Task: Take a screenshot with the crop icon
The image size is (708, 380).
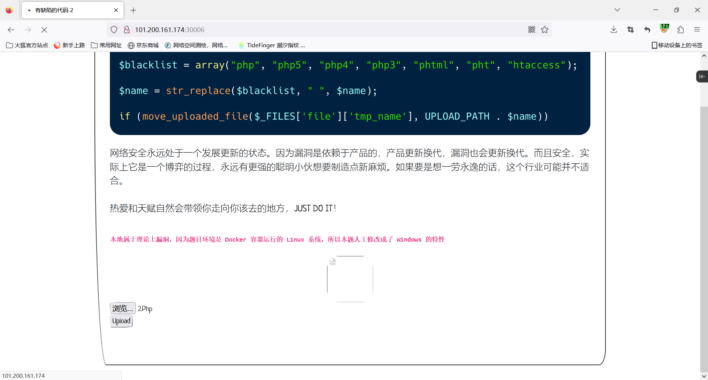Action: point(631,30)
